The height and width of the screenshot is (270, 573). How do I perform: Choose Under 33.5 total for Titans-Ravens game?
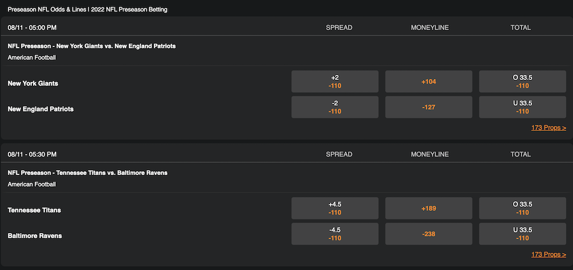pos(522,234)
